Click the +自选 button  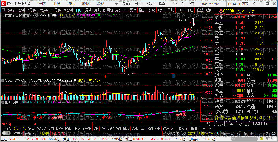[x=200, y=10]
